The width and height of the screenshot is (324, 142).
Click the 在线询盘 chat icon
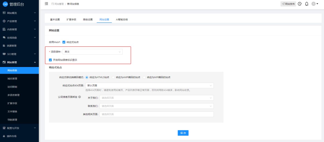point(4,38)
